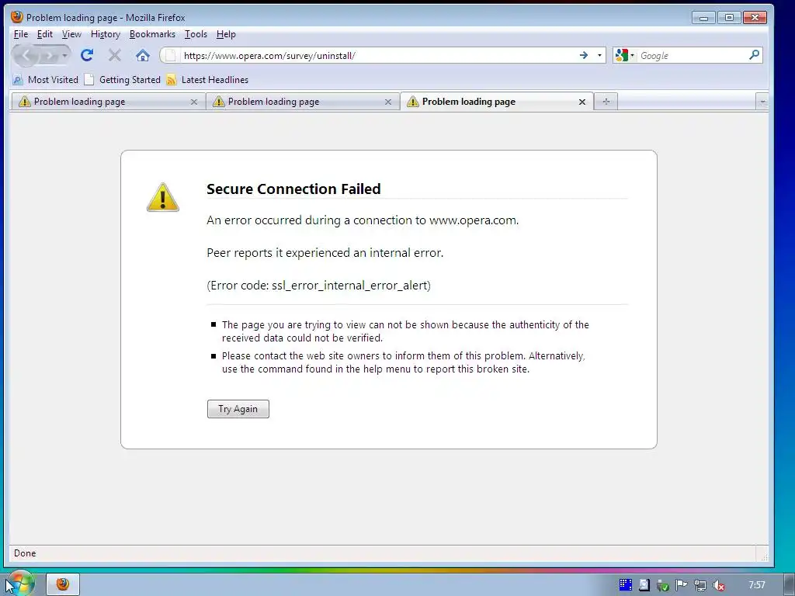This screenshot has width=795, height=596.
Task: Close the first tab
Action: pos(193,102)
